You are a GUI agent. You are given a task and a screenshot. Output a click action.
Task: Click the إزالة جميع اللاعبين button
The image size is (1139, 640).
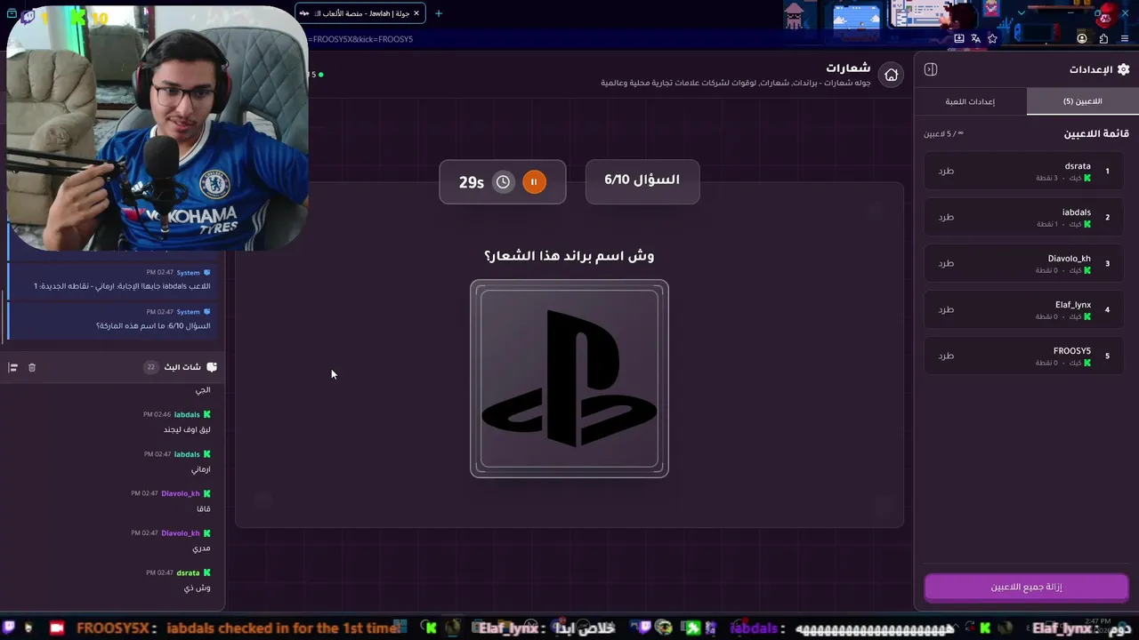1026,588
